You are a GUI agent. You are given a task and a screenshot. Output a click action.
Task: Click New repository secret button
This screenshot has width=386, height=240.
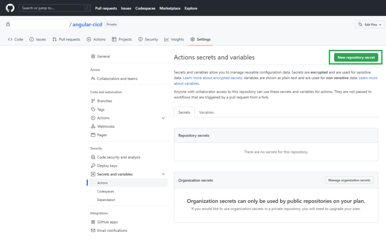point(356,57)
